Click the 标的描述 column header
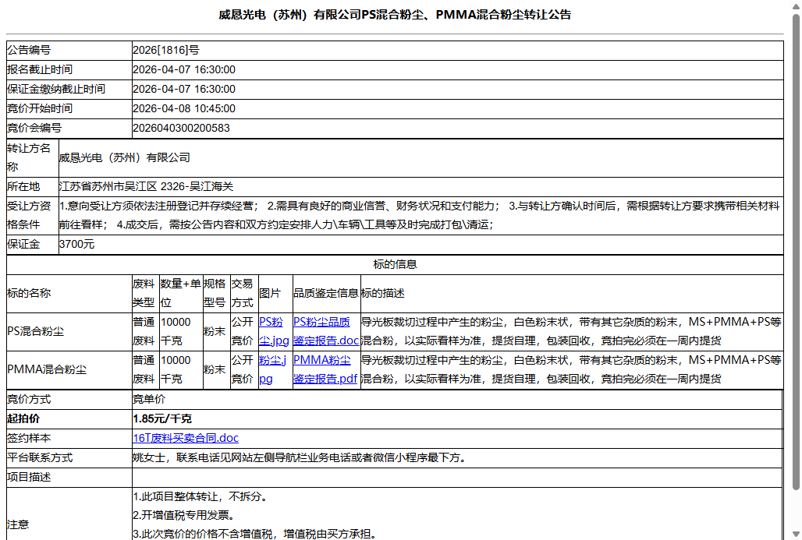Viewport: 802px width, 540px height. (382, 293)
